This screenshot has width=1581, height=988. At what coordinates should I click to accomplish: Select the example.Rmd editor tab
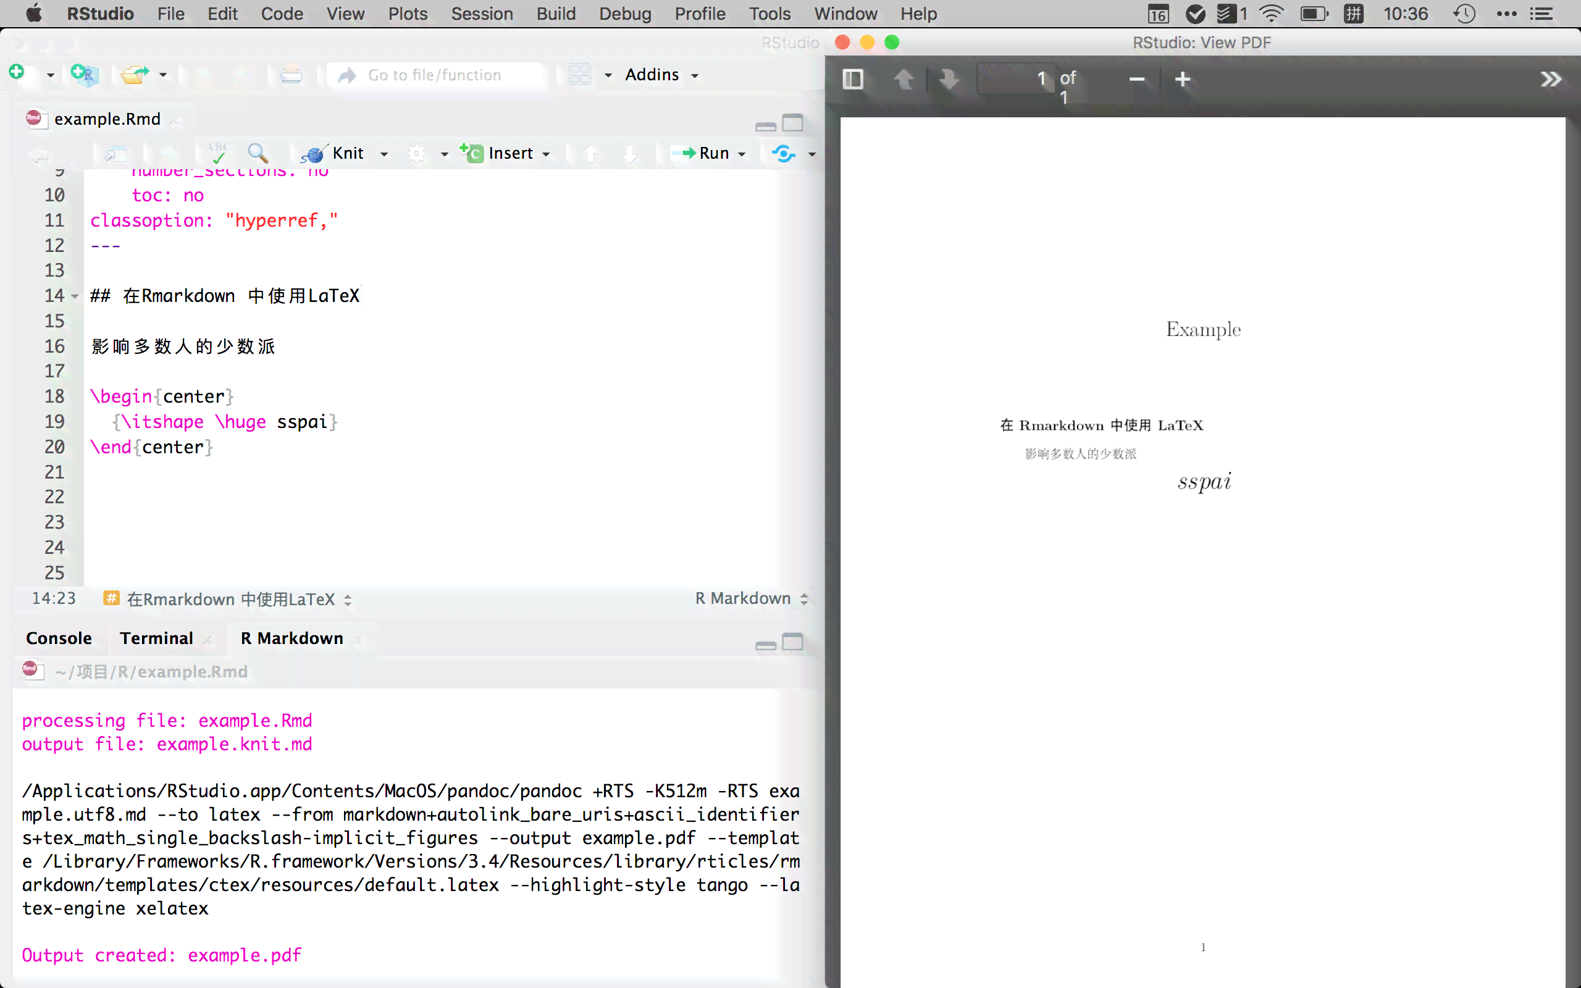point(107,119)
